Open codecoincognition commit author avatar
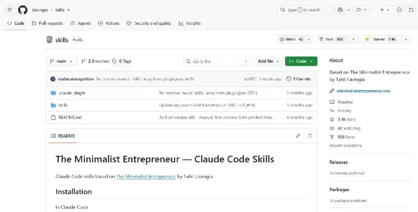Viewport: 418px width, 212px height. (x=53, y=79)
